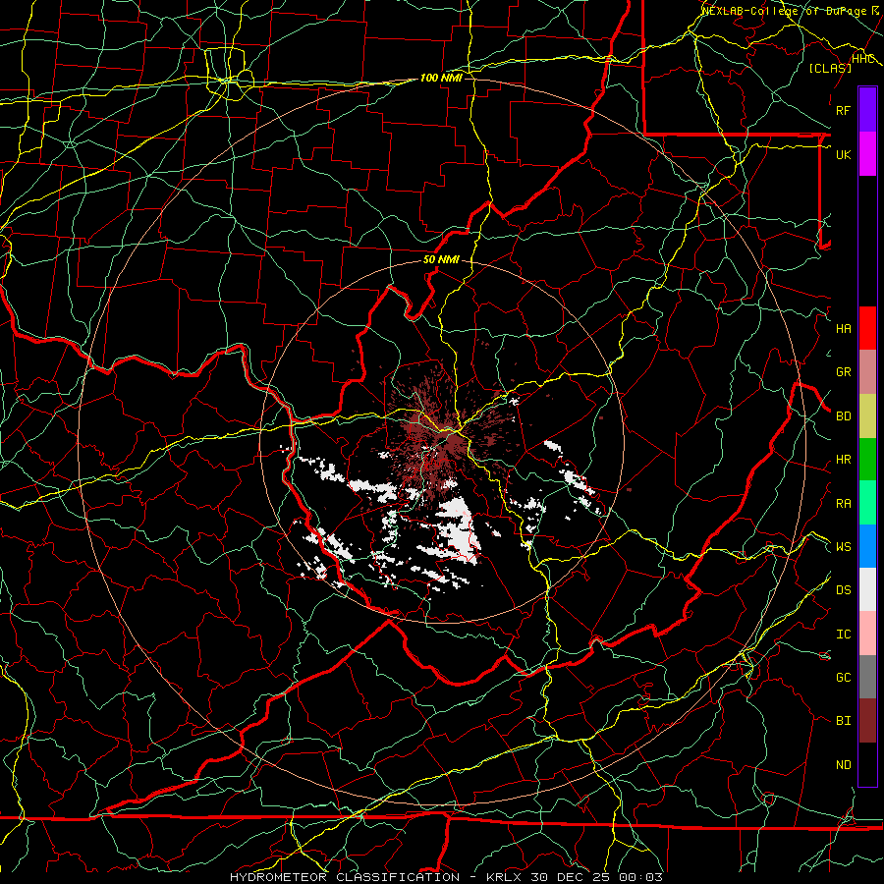Click the UK legend label
This screenshot has width=884, height=884.
click(843, 154)
